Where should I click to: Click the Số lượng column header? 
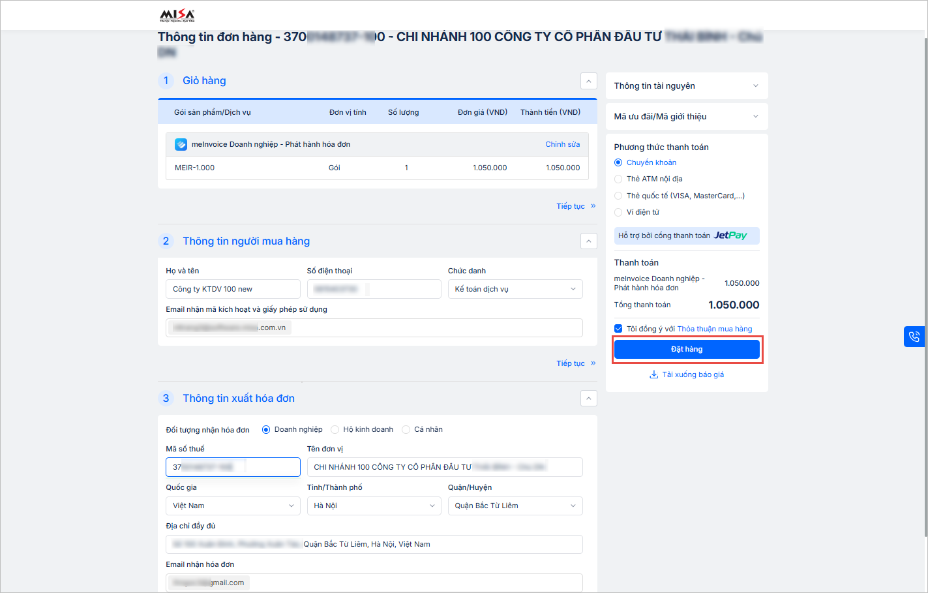tap(404, 112)
